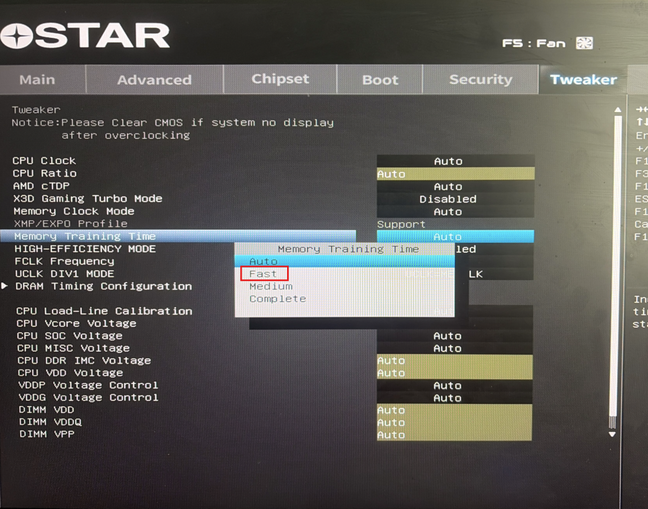This screenshot has width=648, height=509.
Task: Open highlighted Memory Training Time value
Action: pos(456,236)
